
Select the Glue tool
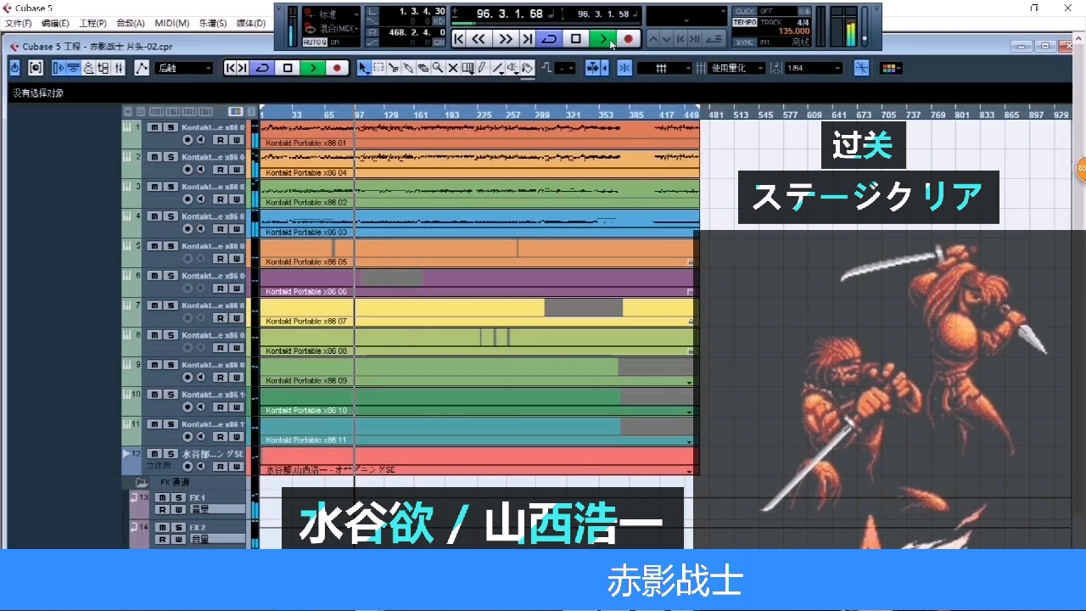tap(408, 68)
